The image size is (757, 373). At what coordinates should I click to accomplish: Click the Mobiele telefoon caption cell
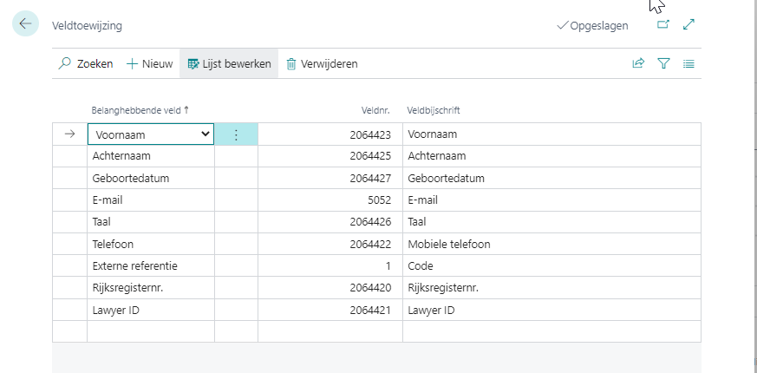click(551, 244)
